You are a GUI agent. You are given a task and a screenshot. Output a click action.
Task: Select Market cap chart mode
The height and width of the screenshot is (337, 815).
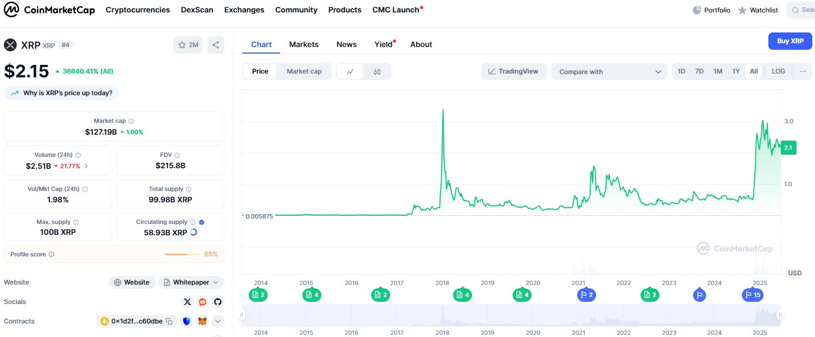click(304, 71)
